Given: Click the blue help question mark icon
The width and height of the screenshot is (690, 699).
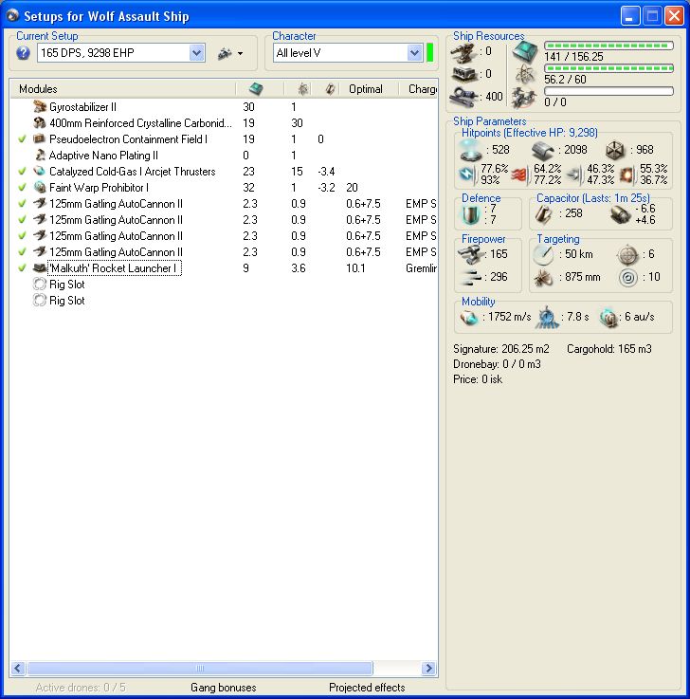Looking at the screenshot, I should point(23,53).
